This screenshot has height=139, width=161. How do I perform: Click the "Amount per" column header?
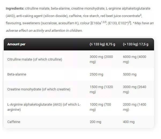point(16,44)
